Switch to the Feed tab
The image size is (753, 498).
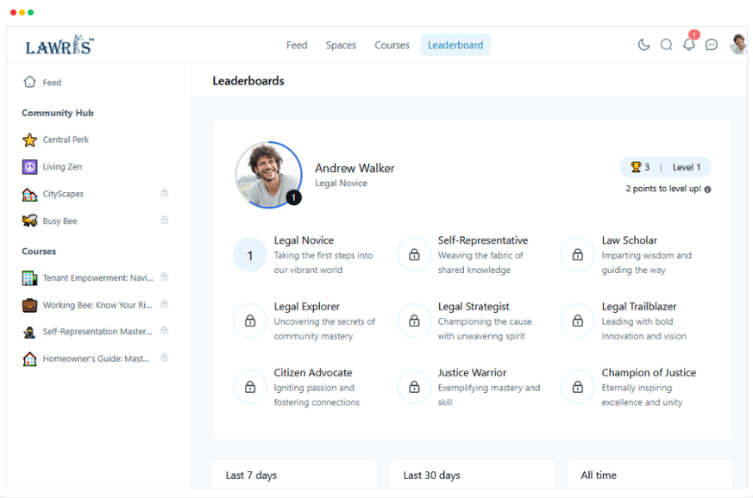297,45
